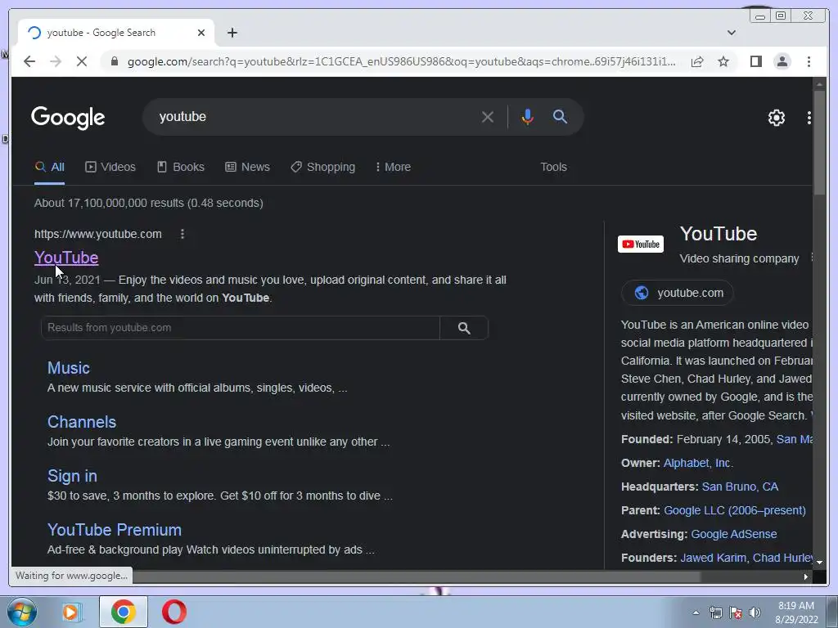Click the "Video sharing company" subtitle
This screenshot has width=838, height=628.
739,258
